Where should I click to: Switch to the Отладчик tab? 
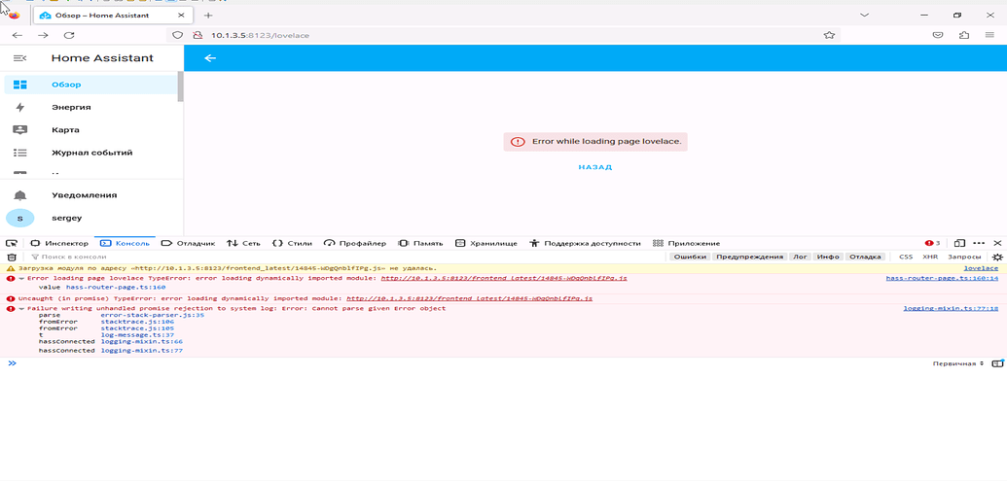coord(188,243)
